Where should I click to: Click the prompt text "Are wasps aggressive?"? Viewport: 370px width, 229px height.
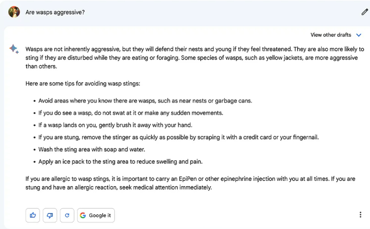click(55, 12)
